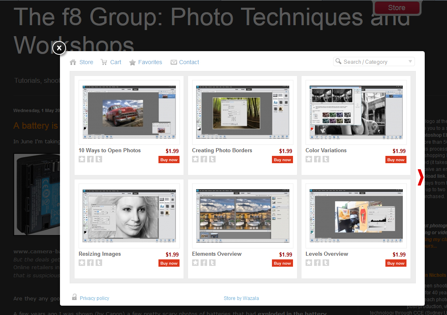Click the battery photo in background blog
Viewport: 447px width, 315px height.
[37, 194]
